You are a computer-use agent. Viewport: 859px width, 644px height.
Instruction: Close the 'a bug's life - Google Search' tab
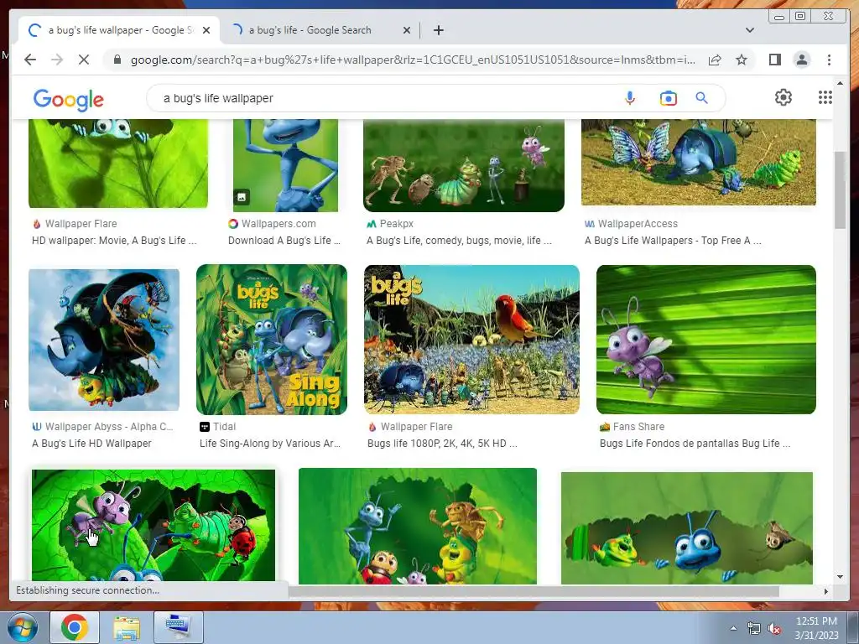click(407, 30)
